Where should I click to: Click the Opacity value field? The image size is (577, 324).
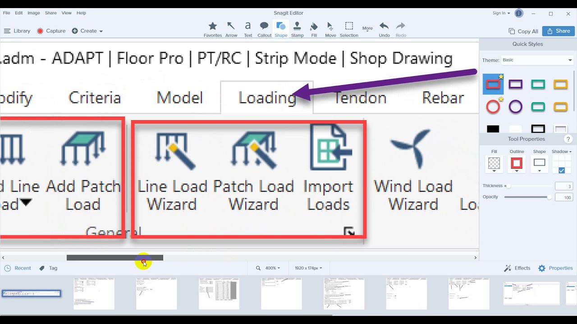coord(564,198)
